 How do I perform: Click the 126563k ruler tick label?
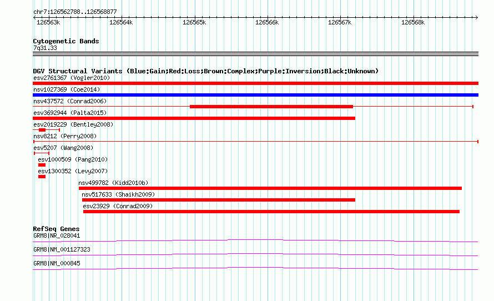click(x=48, y=22)
